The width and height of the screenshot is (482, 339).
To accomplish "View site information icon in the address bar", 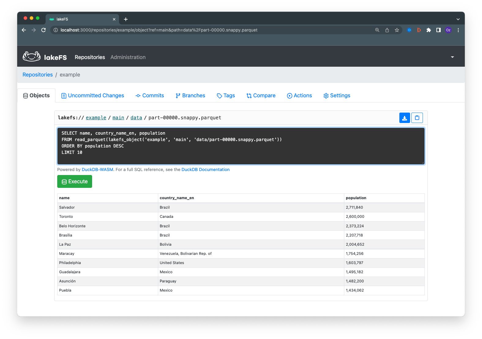I will [56, 30].
